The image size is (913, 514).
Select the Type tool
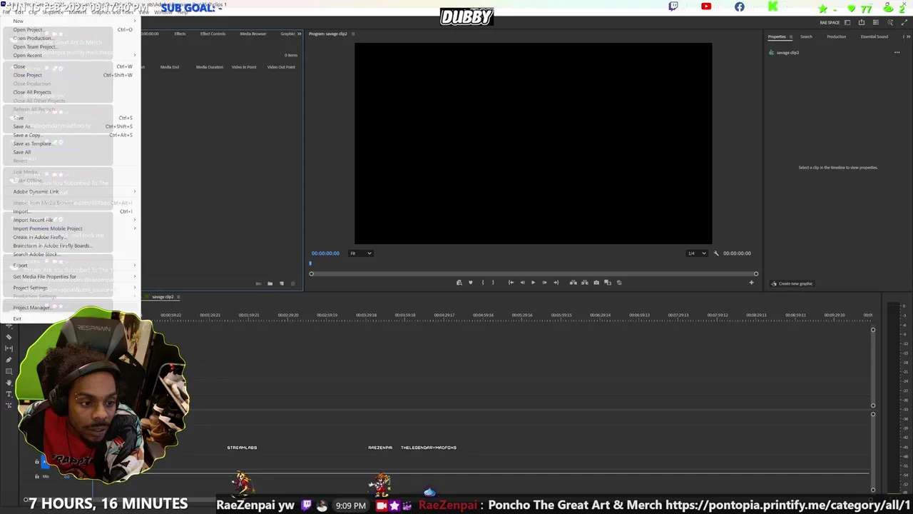(x=9, y=394)
